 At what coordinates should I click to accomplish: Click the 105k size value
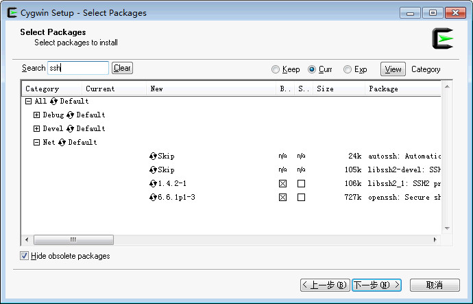353,169
